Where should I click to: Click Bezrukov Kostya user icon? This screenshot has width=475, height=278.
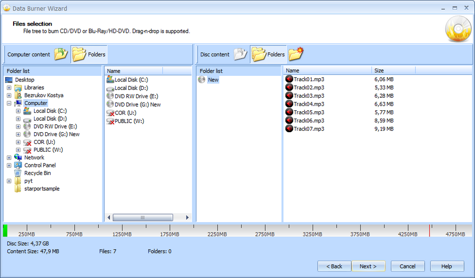pos(18,95)
